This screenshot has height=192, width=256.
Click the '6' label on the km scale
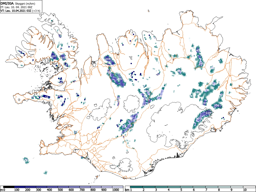coord(194,190)
